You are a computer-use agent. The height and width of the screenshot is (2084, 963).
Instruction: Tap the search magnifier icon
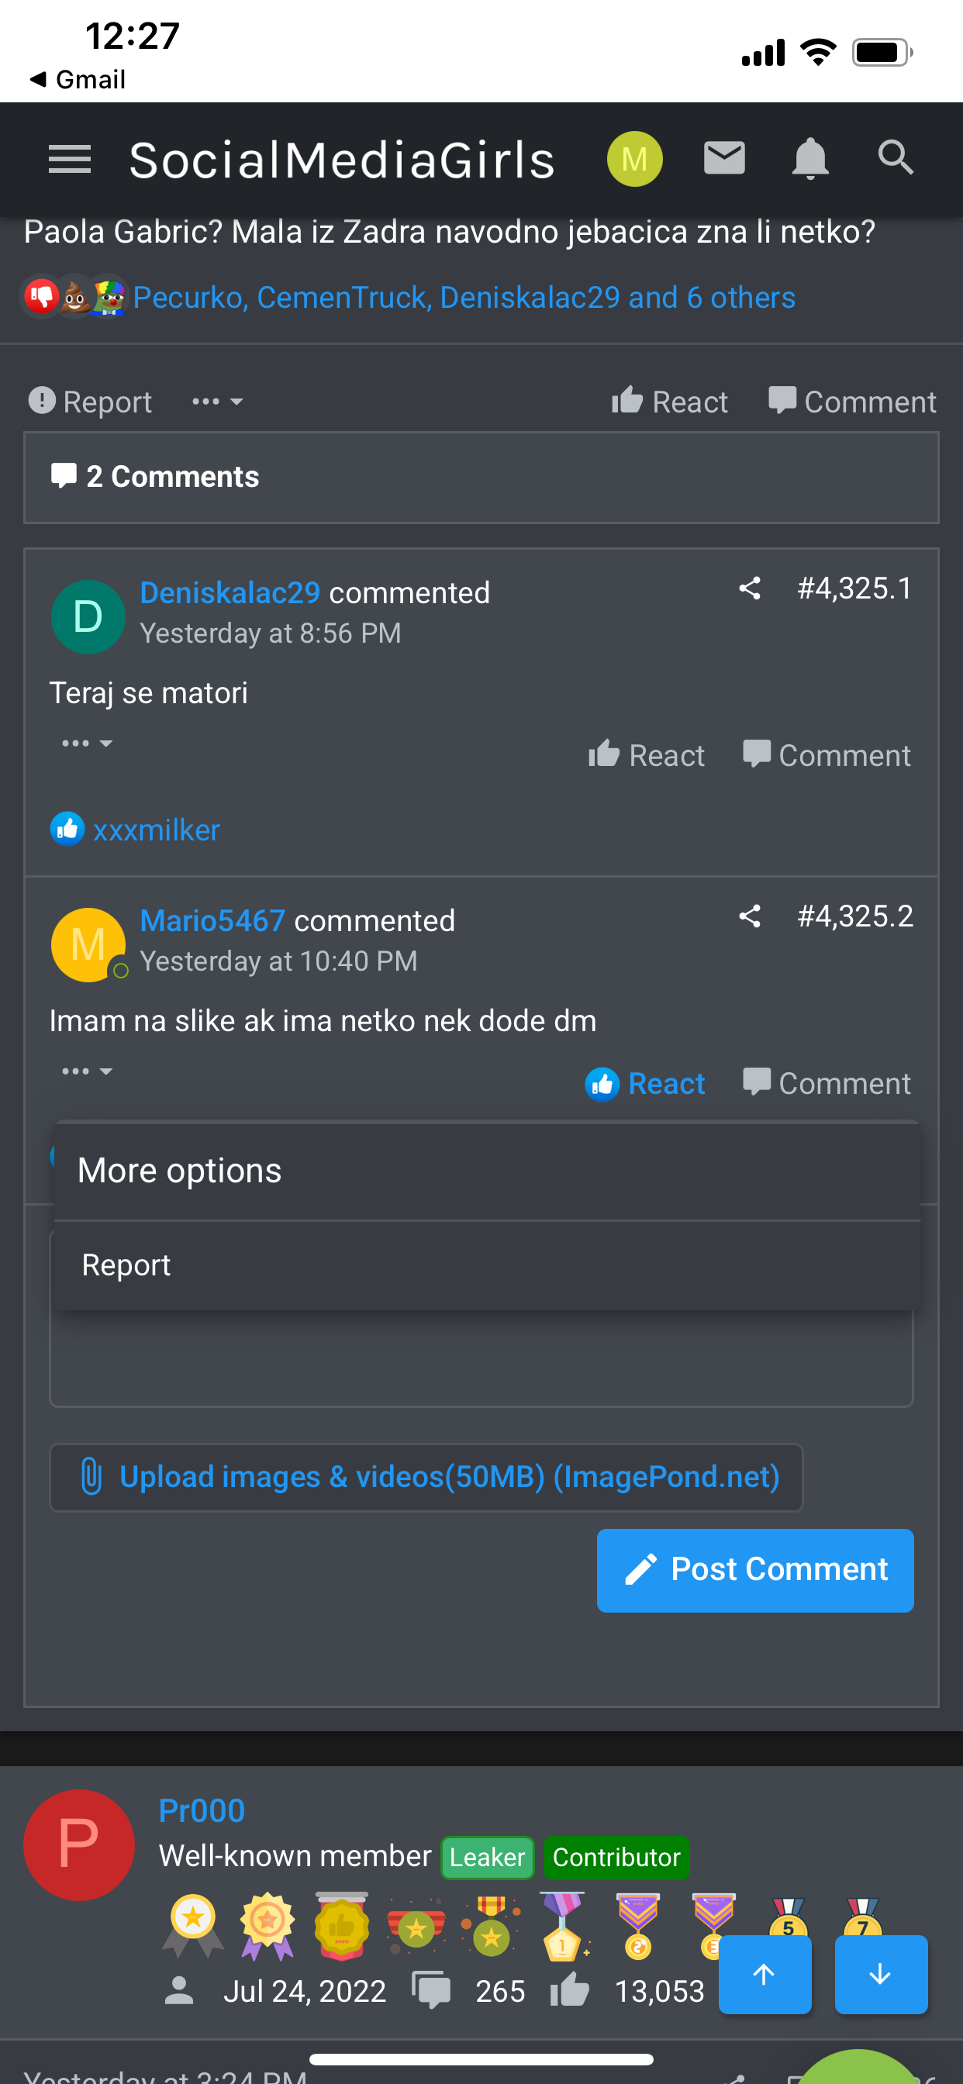click(895, 159)
